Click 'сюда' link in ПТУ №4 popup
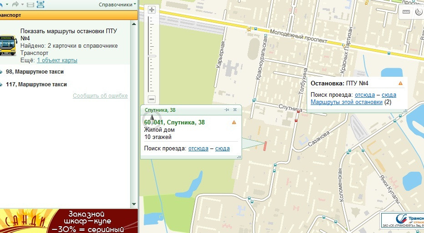 pyautogui.click(x=389, y=95)
